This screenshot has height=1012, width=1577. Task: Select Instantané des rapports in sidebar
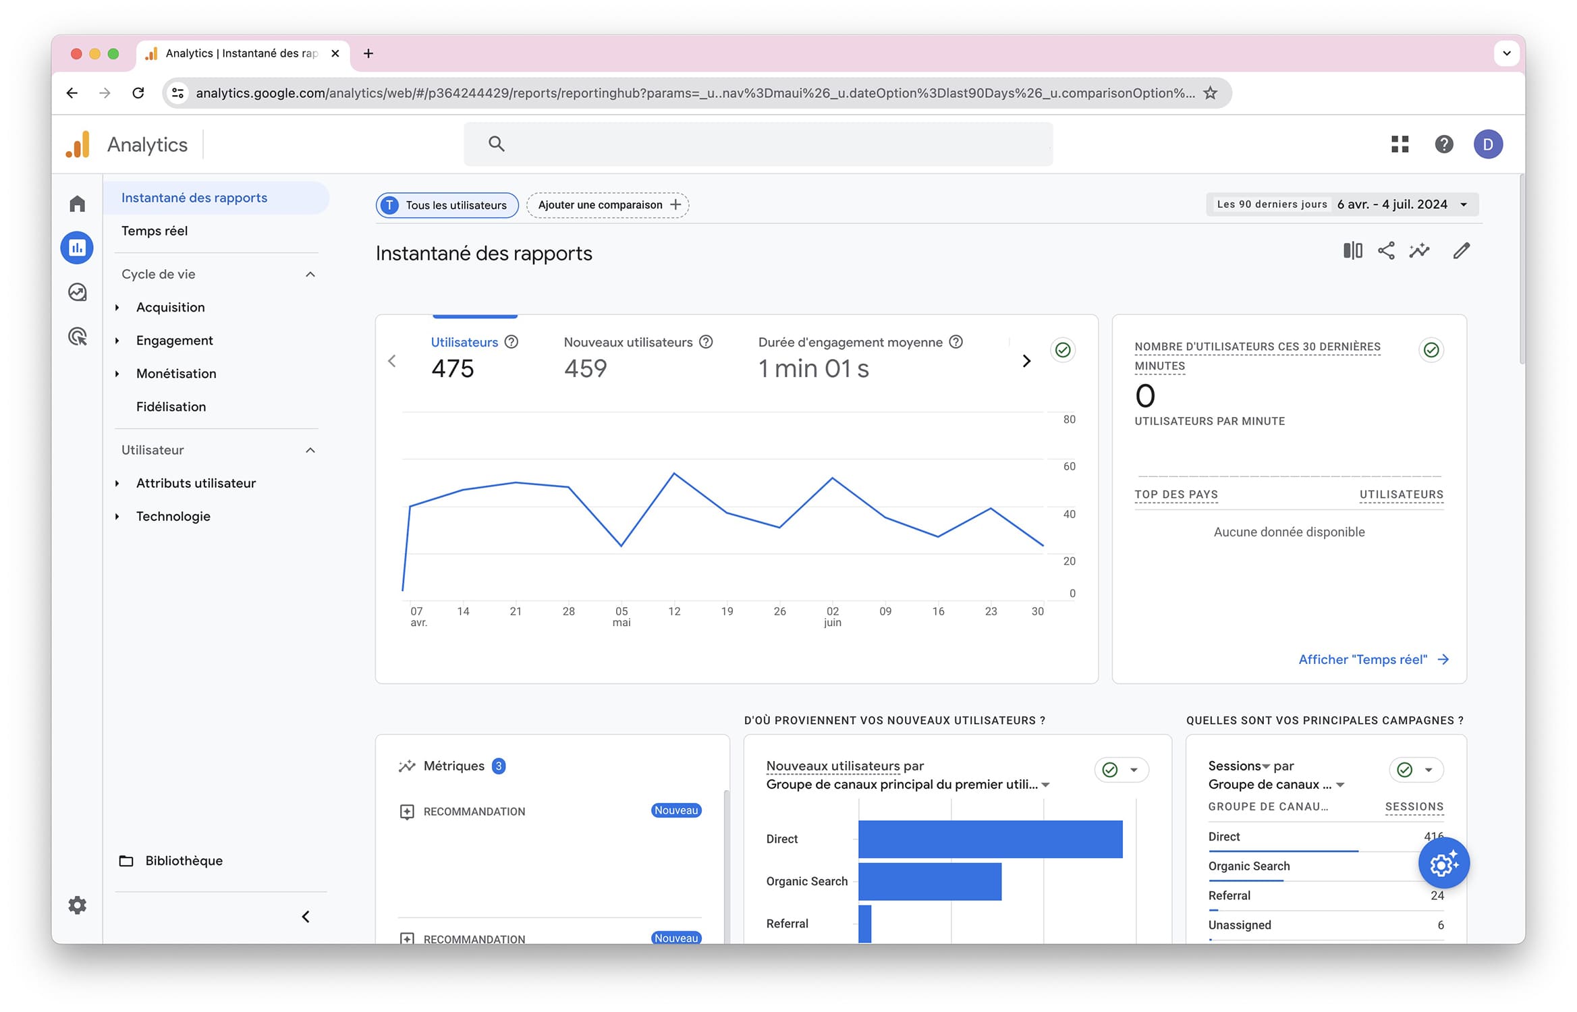pyautogui.click(x=216, y=198)
